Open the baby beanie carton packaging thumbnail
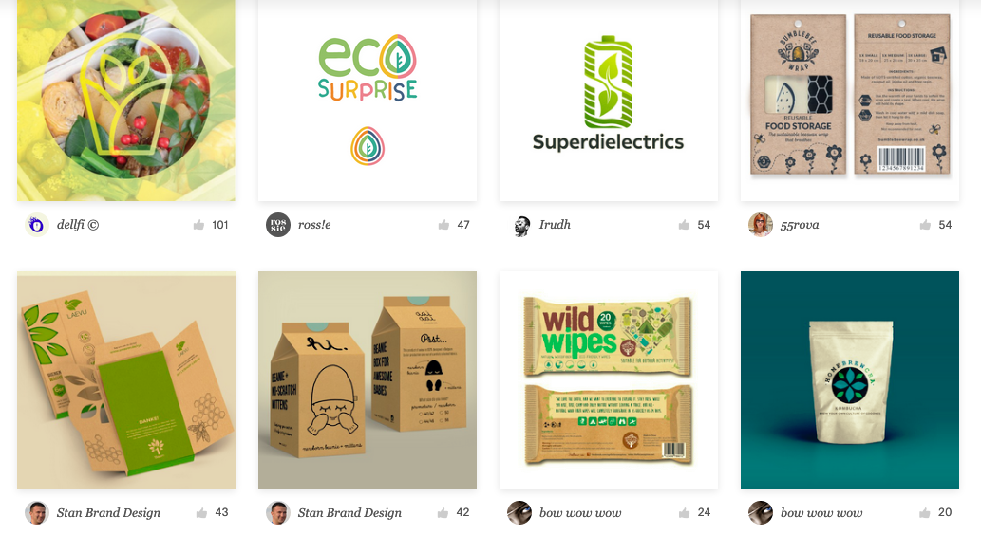Screen dimensions: 981x535 (368, 380)
